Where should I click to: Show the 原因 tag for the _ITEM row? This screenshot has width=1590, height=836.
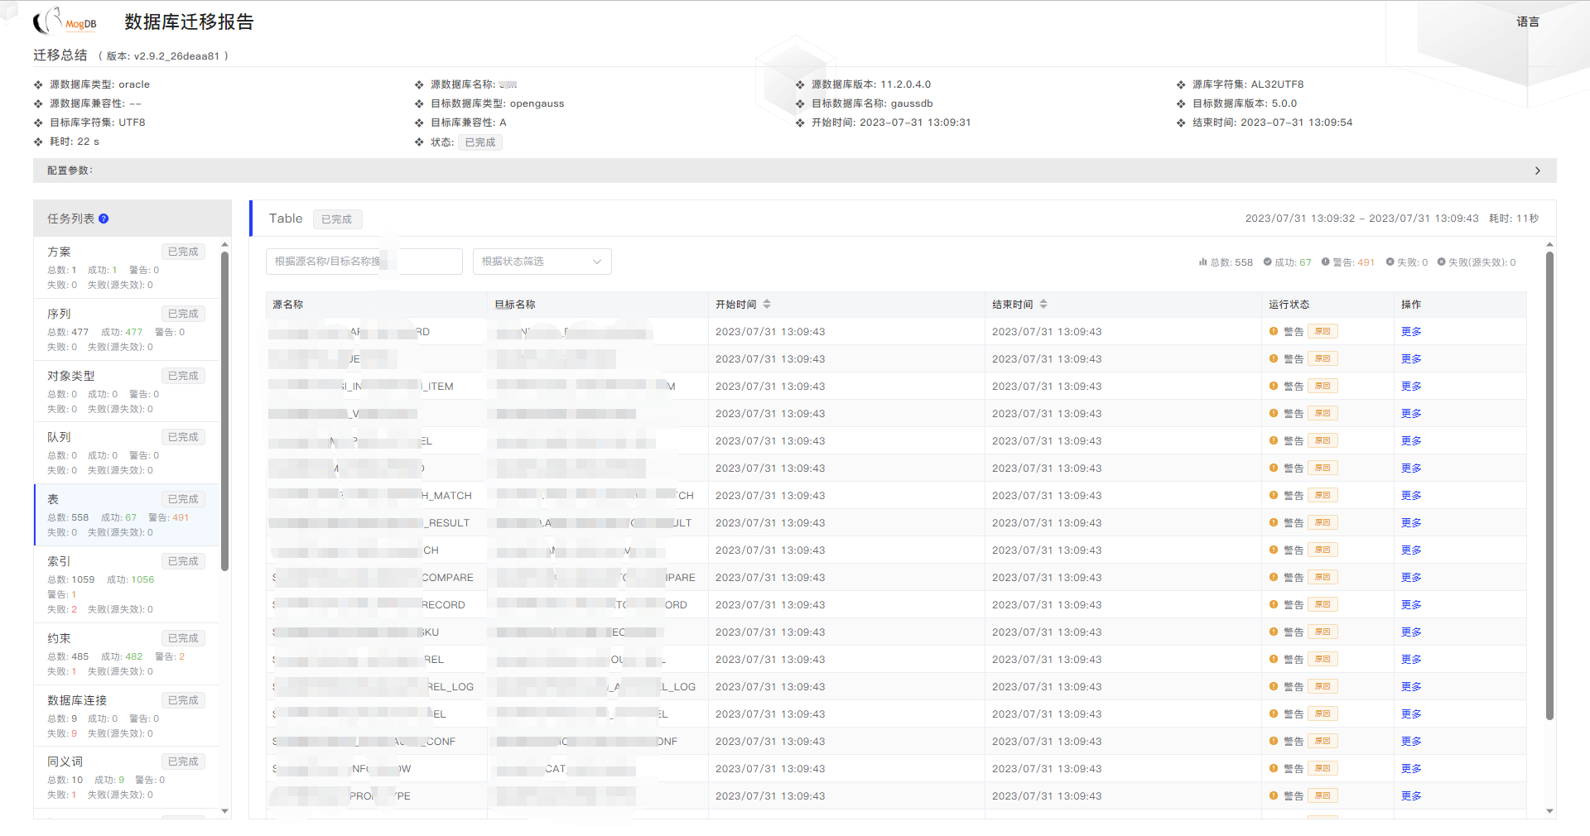click(1323, 387)
